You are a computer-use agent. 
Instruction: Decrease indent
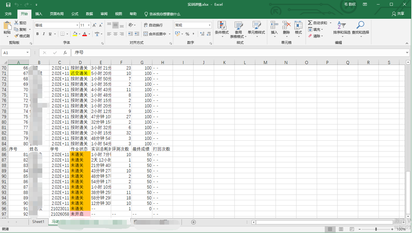131,34
